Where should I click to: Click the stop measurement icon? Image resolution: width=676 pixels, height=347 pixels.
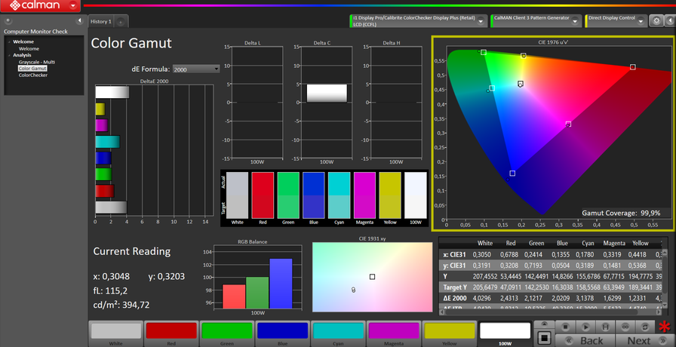[565, 327]
